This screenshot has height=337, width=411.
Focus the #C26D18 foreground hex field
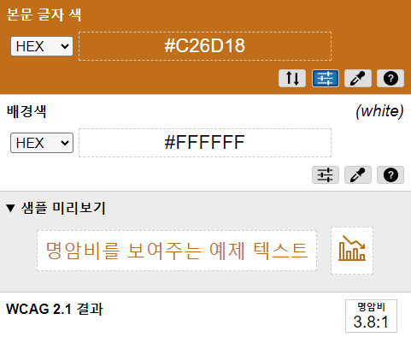pos(205,46)
